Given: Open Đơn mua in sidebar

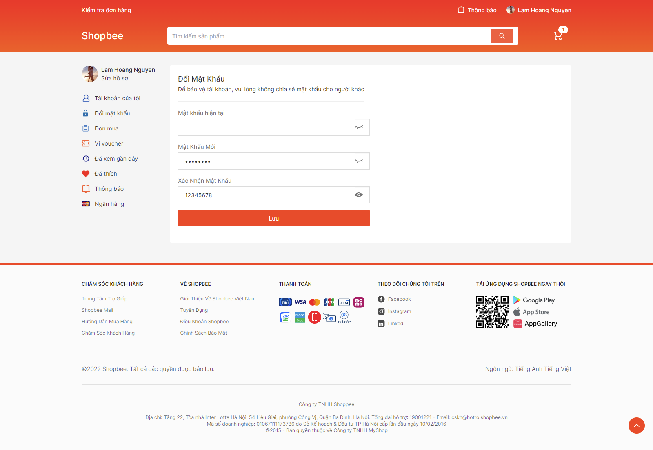Looking at the screenshot, I should (107, 128).
